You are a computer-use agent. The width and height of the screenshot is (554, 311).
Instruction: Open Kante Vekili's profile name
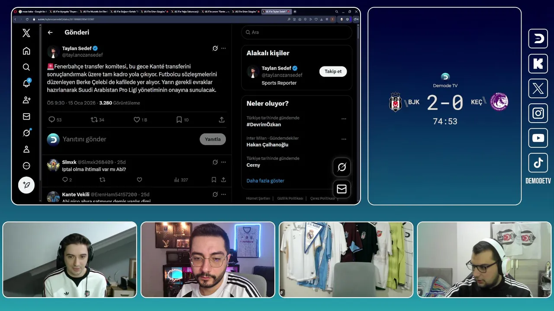75,194
